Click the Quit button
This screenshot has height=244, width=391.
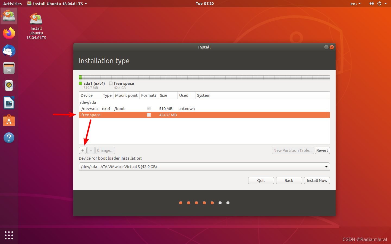point(261,180)
